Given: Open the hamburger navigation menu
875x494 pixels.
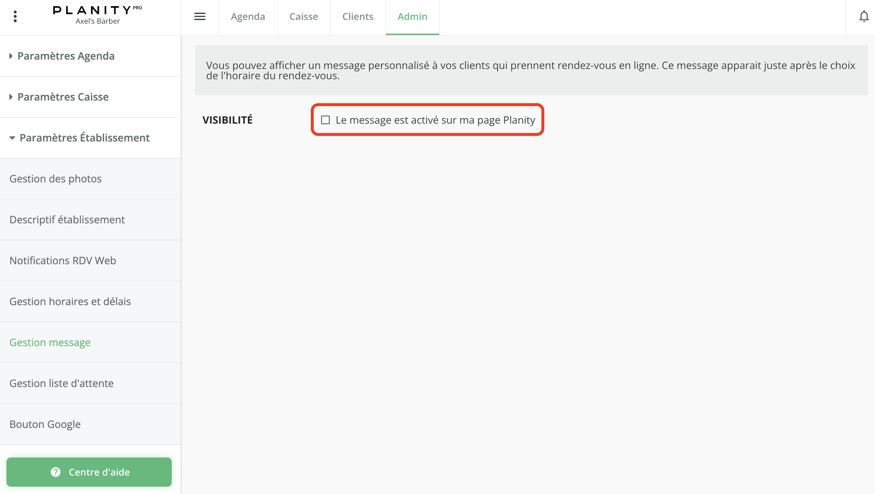Looking at the screenshot, I should point(200,16).
